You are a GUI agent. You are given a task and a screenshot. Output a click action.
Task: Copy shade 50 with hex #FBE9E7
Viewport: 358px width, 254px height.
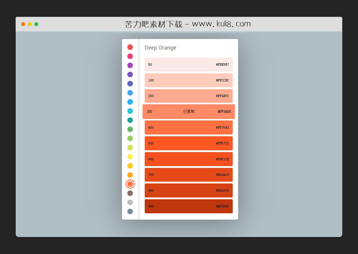188,64
